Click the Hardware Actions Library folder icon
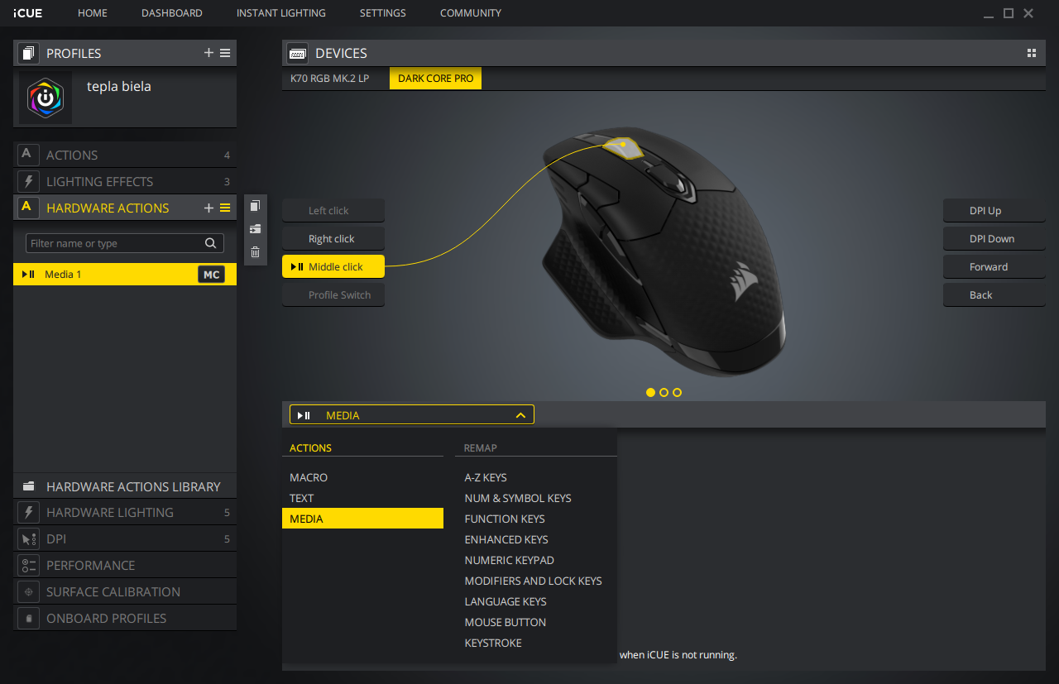The width and height of the screenshot is (1059, 684). 29,486
